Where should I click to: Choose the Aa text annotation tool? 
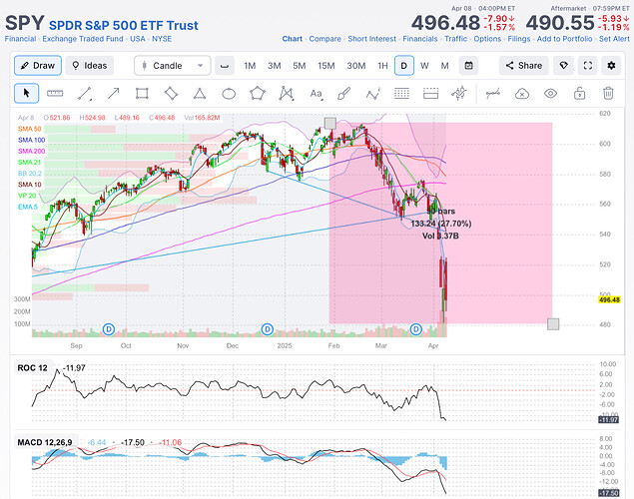(316, 94)
